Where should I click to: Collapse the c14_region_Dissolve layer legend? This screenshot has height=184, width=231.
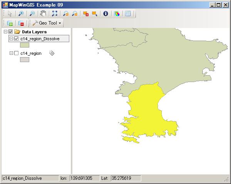(11, 39)
